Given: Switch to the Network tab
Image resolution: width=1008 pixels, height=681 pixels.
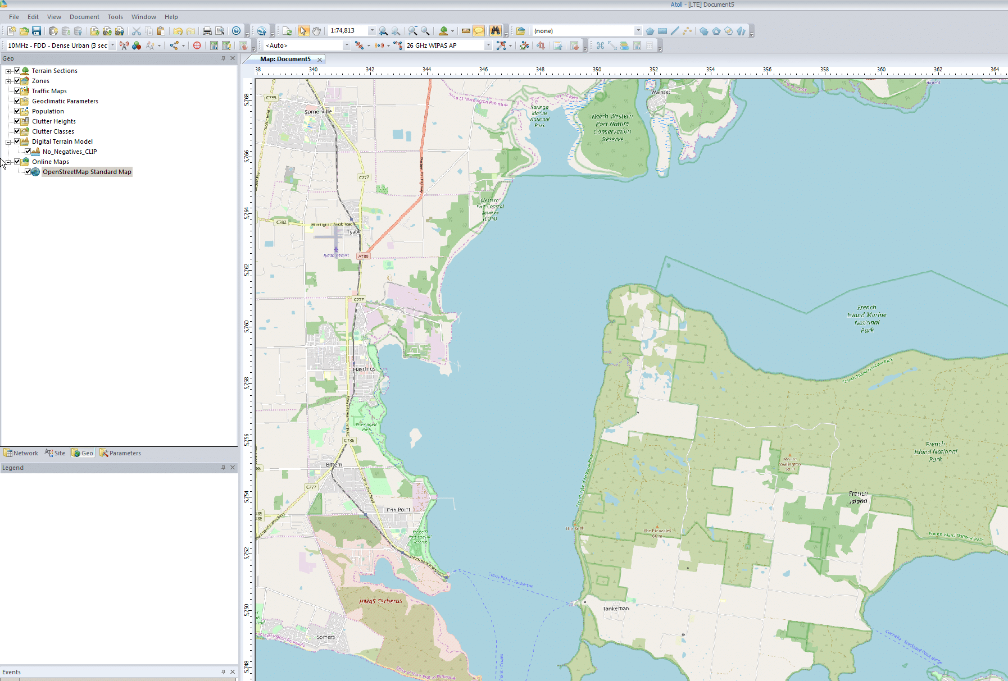Looking at the screenshot, I should [21, 453].
